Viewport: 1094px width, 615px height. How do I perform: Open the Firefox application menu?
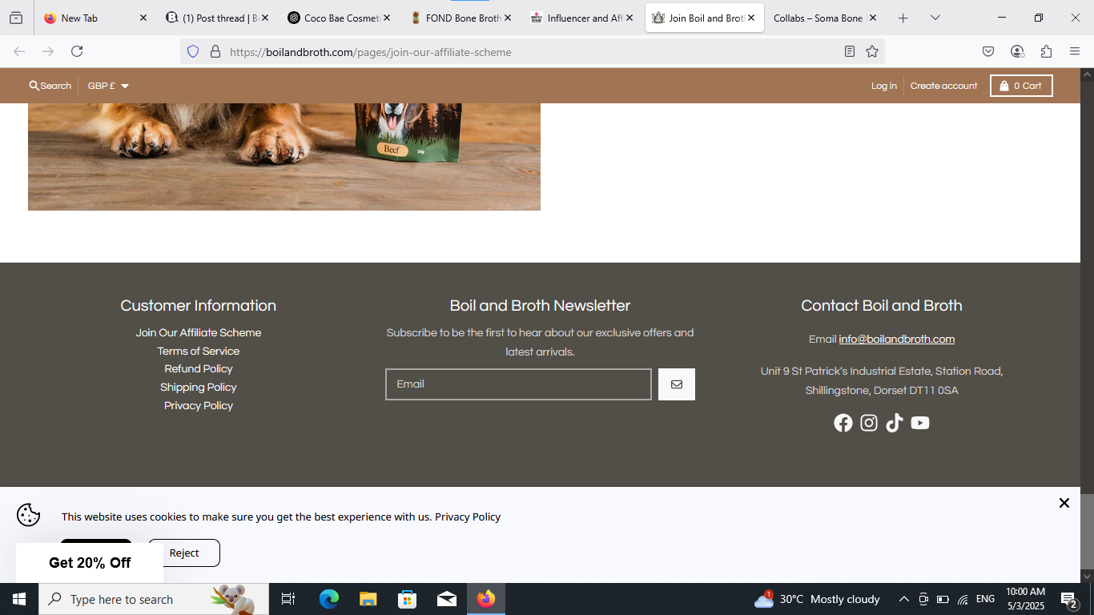[x=1075, y=51]
